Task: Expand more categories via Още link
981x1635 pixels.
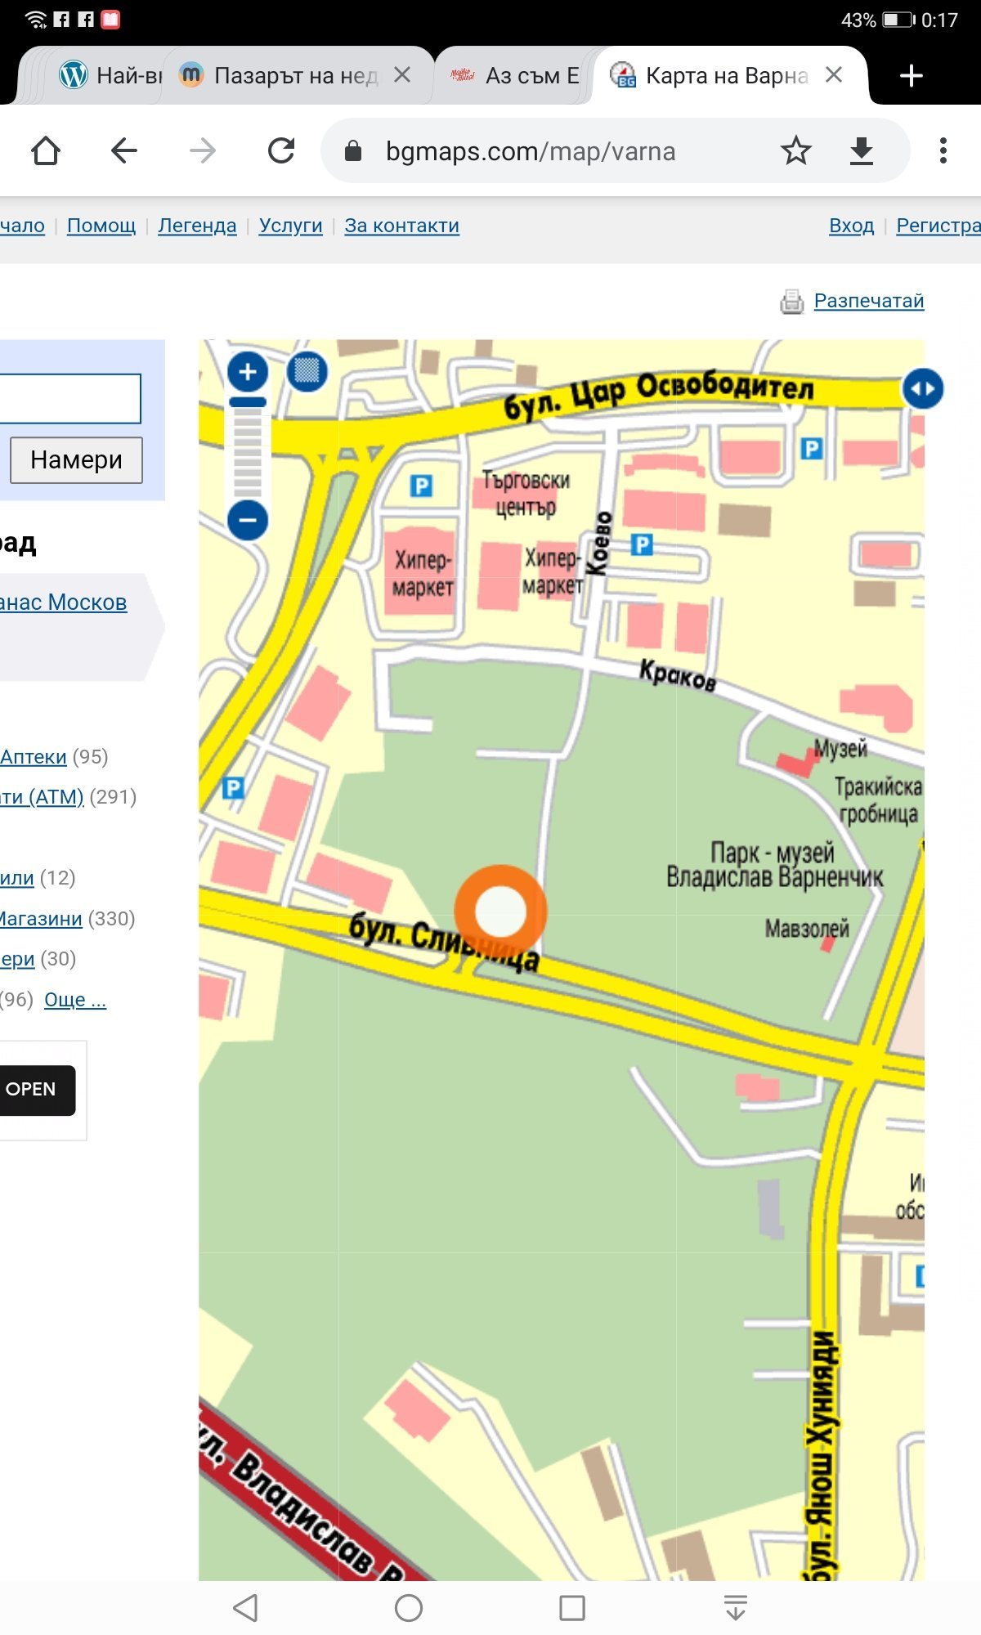Action: click(75, 999)
